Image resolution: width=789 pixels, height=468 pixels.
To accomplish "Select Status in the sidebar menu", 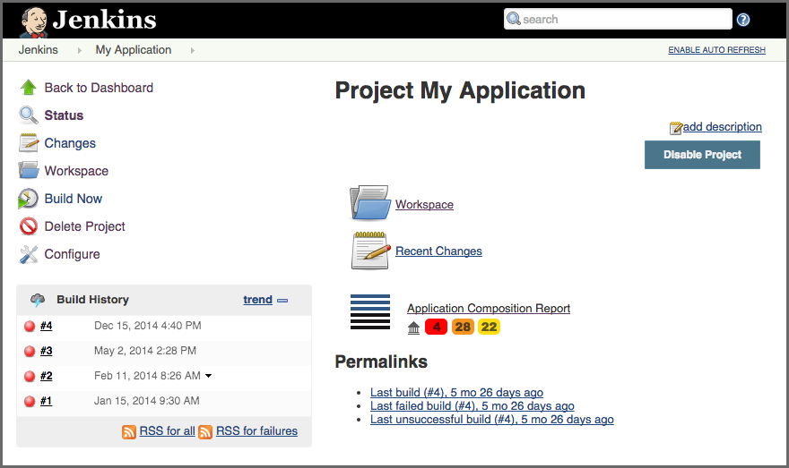I will [x=64, y=115].
